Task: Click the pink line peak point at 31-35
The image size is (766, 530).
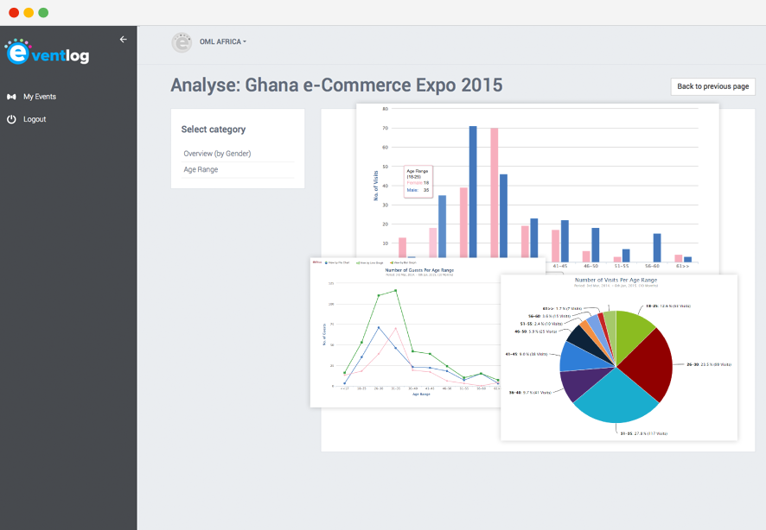Action: pos(396,329)
